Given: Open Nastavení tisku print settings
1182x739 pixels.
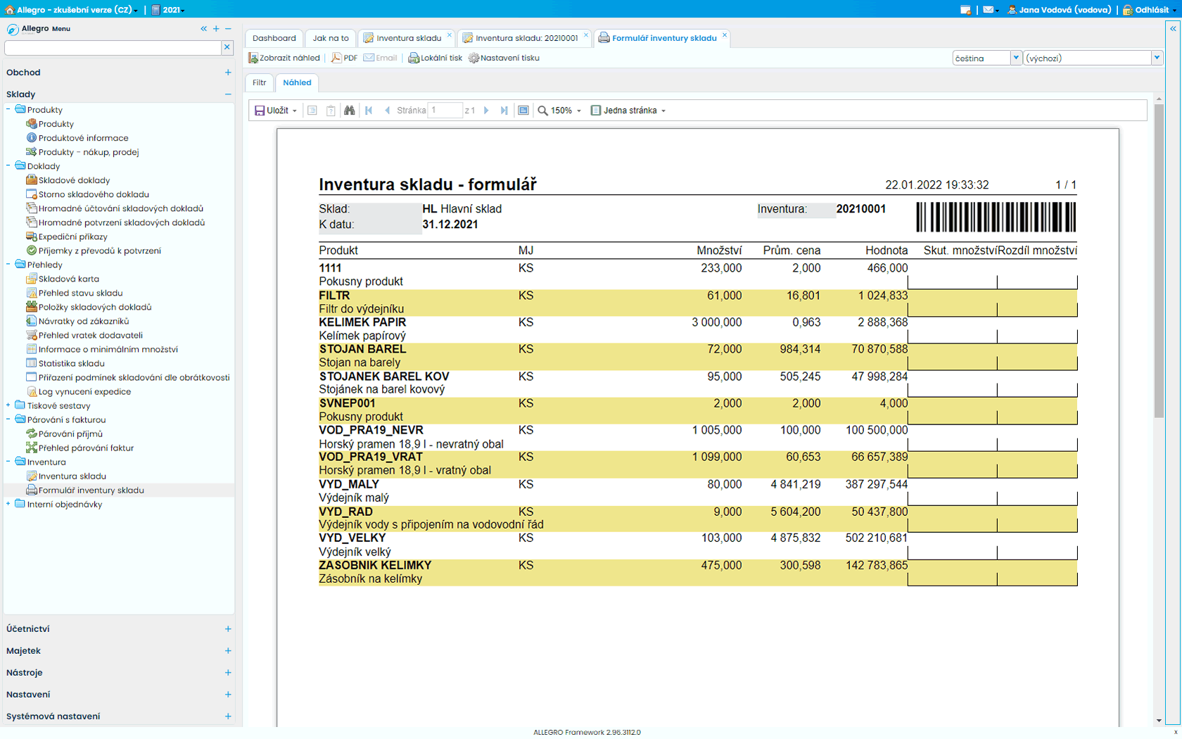Looking at the screenshot, I should 504,58.
